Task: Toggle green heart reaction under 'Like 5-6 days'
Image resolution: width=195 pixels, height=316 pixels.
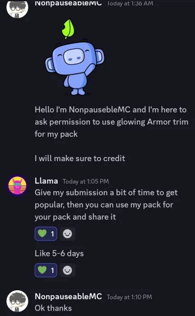Action: tap(46, 270)
